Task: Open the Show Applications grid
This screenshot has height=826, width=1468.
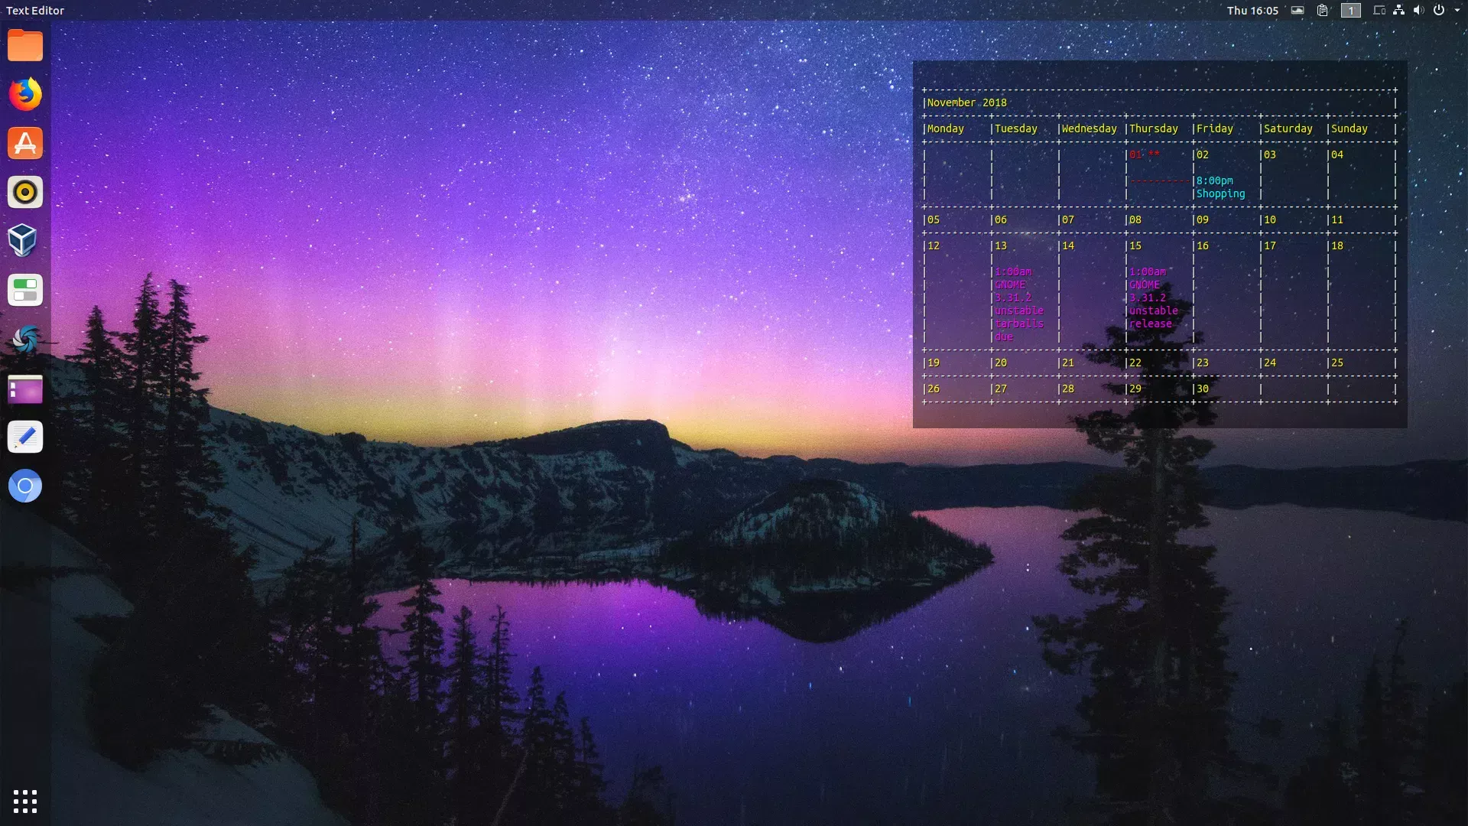Action: click(25, 802)
